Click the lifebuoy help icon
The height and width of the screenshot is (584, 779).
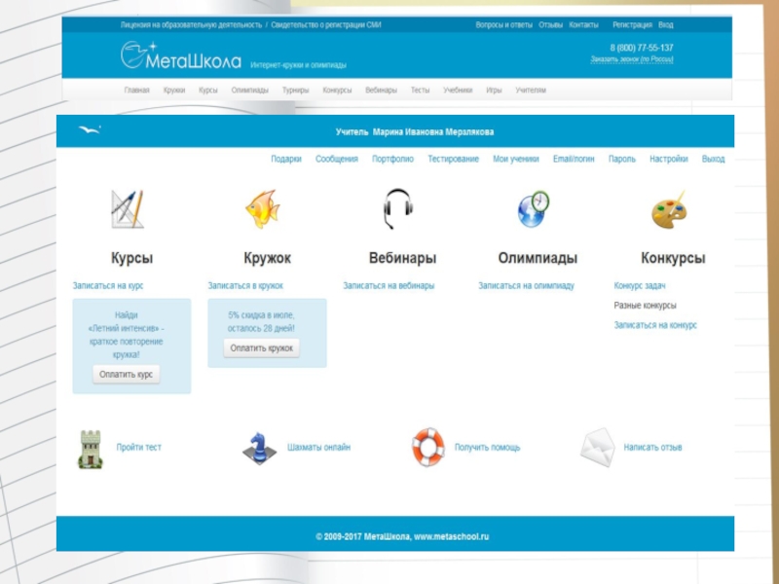tap(428, 447)
